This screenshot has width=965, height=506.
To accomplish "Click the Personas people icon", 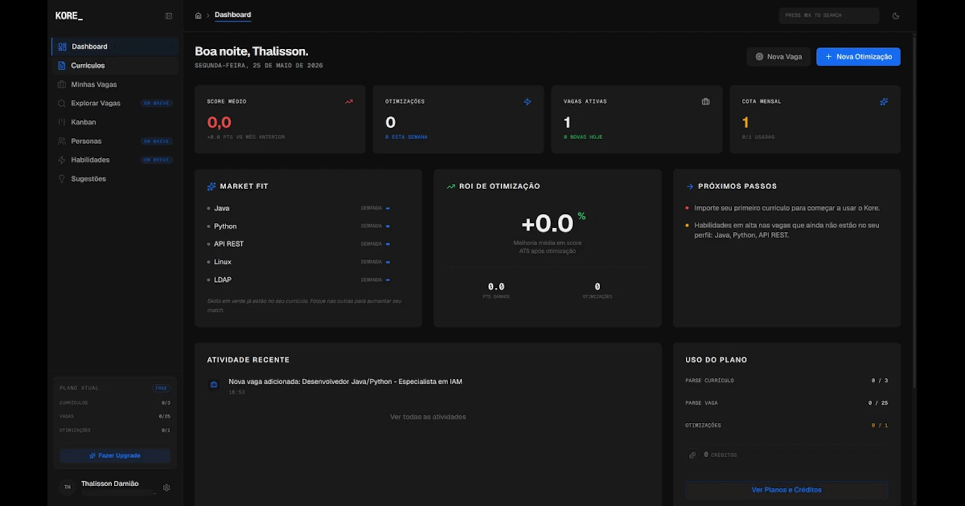I will click(62, 141).
